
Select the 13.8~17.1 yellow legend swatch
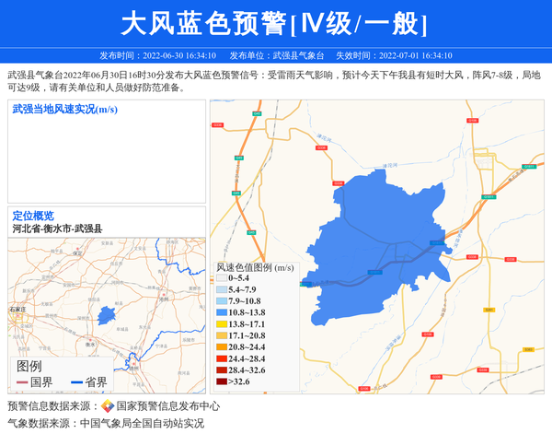(221, 324)
